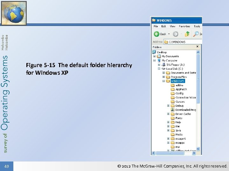Click the vertical scrollbar thumb
This screenshot has width=229, height=171.
pyautogui.click(x=198, y=79)
